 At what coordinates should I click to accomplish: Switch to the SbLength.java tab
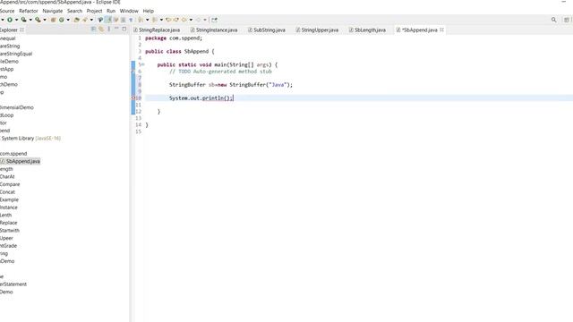[x=367, y=30]
